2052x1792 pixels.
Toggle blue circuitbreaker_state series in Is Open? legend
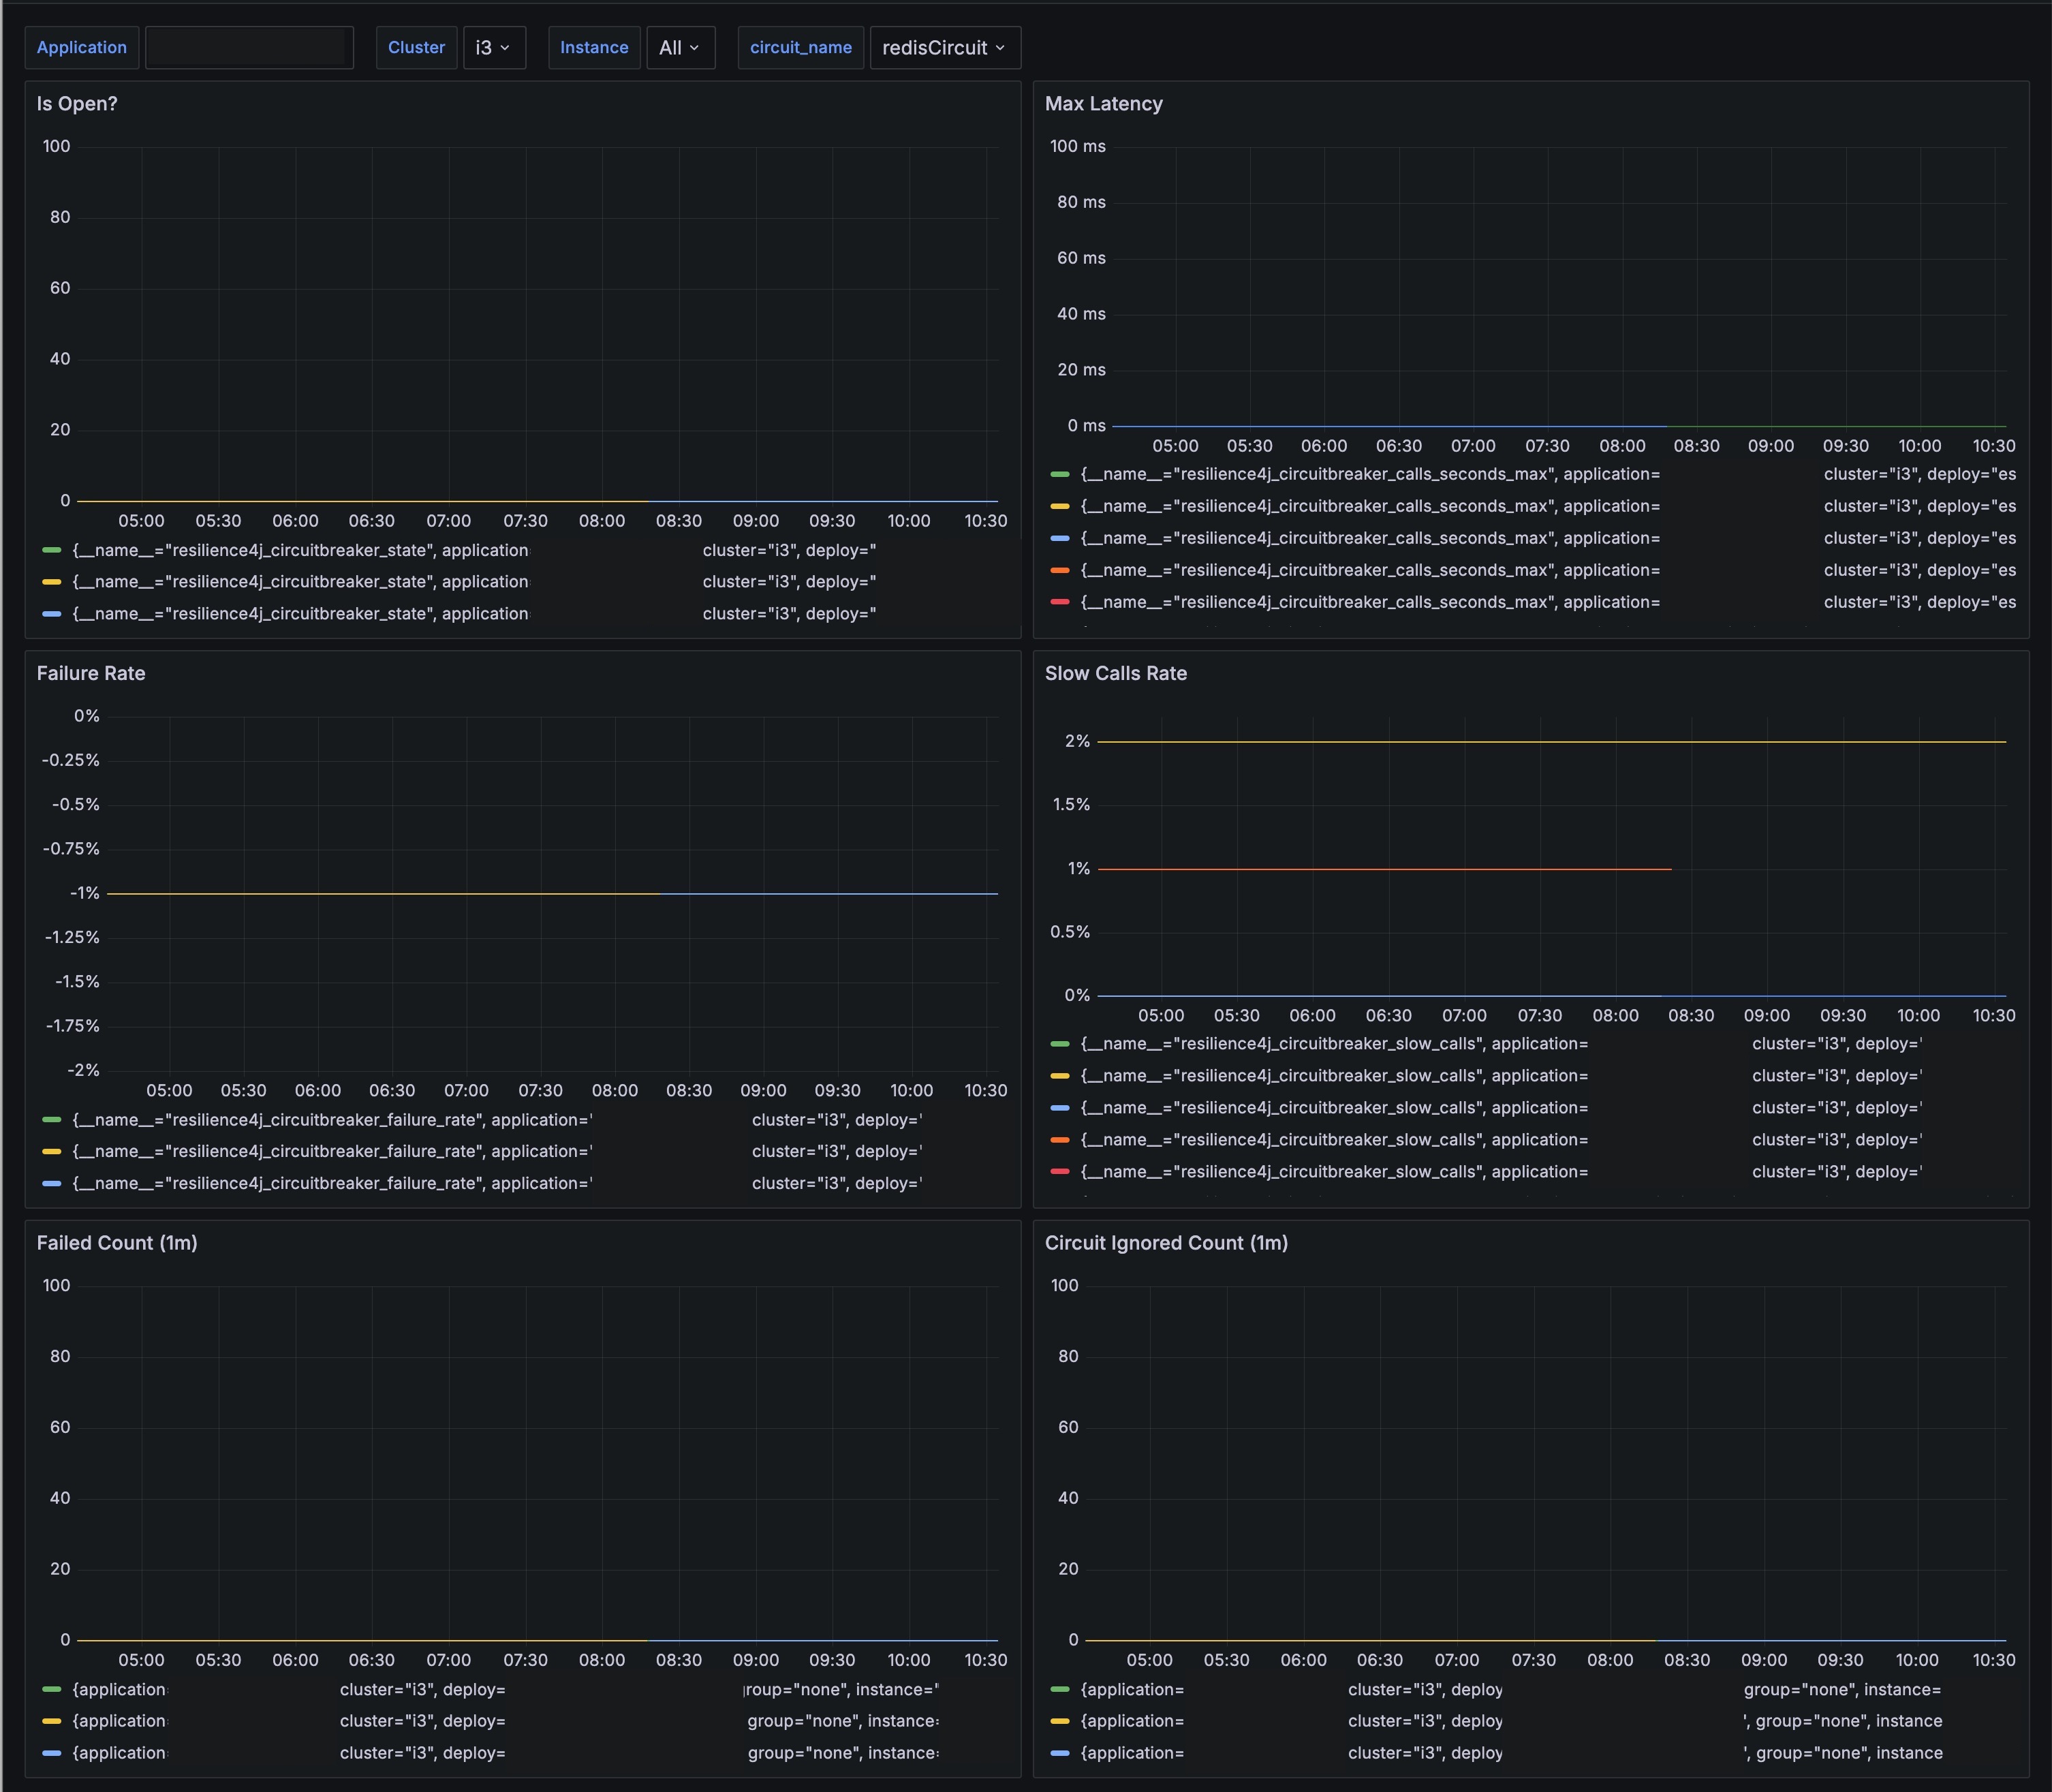tap(300, 613)
